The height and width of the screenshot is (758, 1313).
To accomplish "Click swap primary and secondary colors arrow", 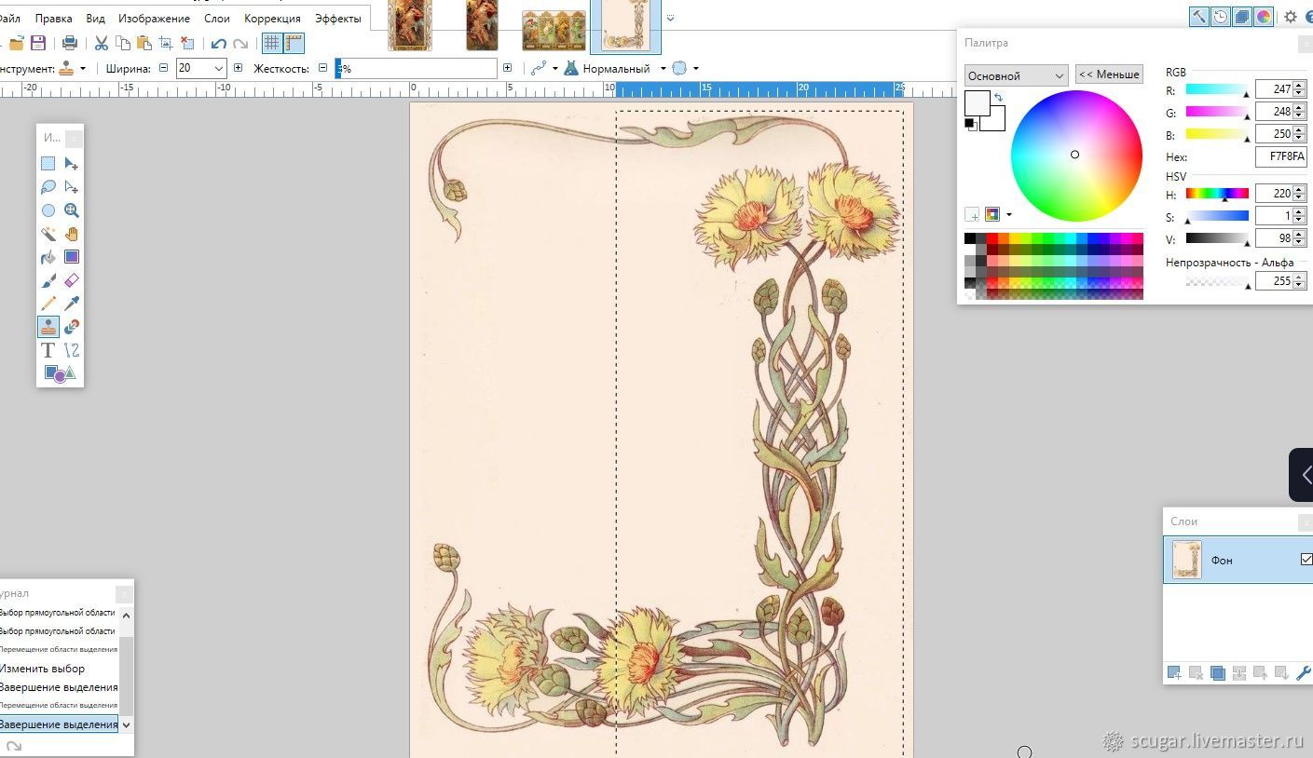I will pyautogui.click(x=998, y=97).
